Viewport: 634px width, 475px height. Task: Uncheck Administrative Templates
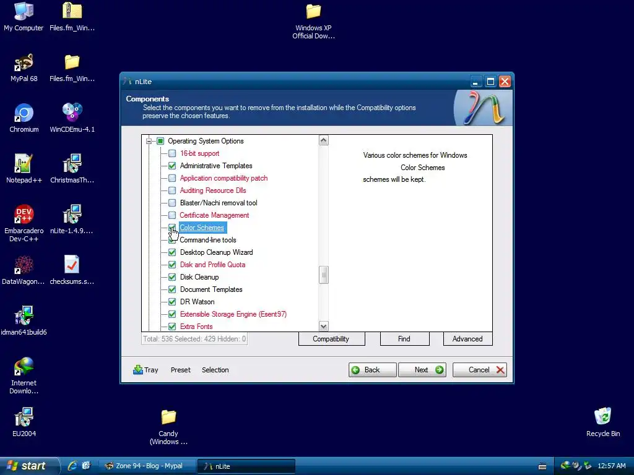172,166
